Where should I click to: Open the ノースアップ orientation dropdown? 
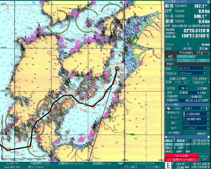208,128
